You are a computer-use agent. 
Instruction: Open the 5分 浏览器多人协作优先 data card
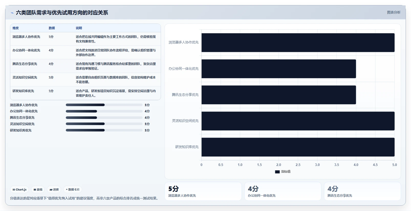(x=203, y=191)
